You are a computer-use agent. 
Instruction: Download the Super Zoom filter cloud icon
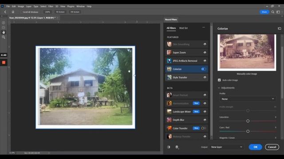point(205,53)
